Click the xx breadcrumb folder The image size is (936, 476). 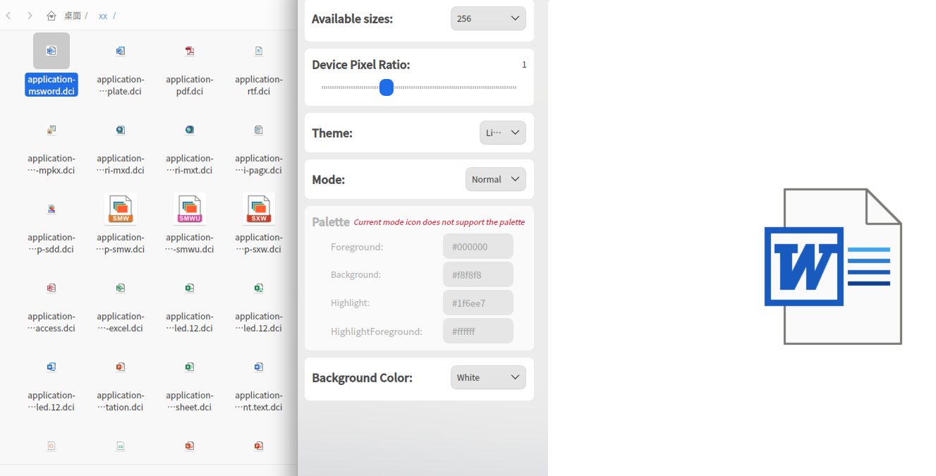(x=103, y=16)
